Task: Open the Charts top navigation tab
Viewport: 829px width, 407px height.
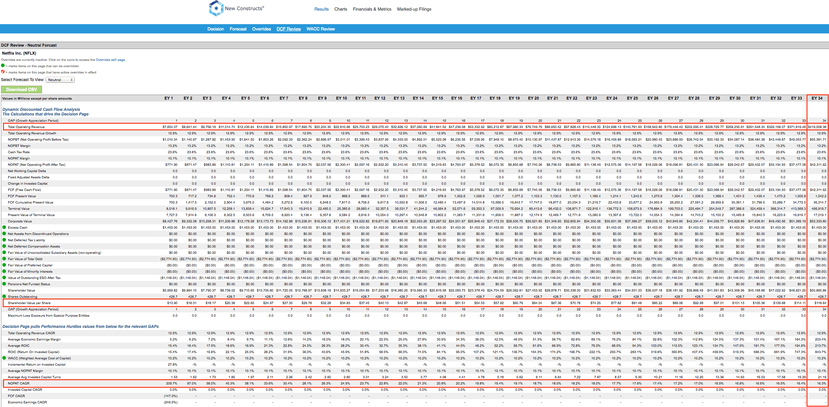Action: [x=341, y=9]
